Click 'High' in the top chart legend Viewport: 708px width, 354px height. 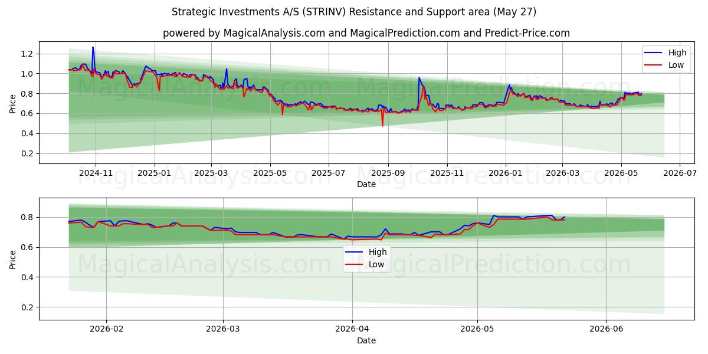tap(677, 53)
